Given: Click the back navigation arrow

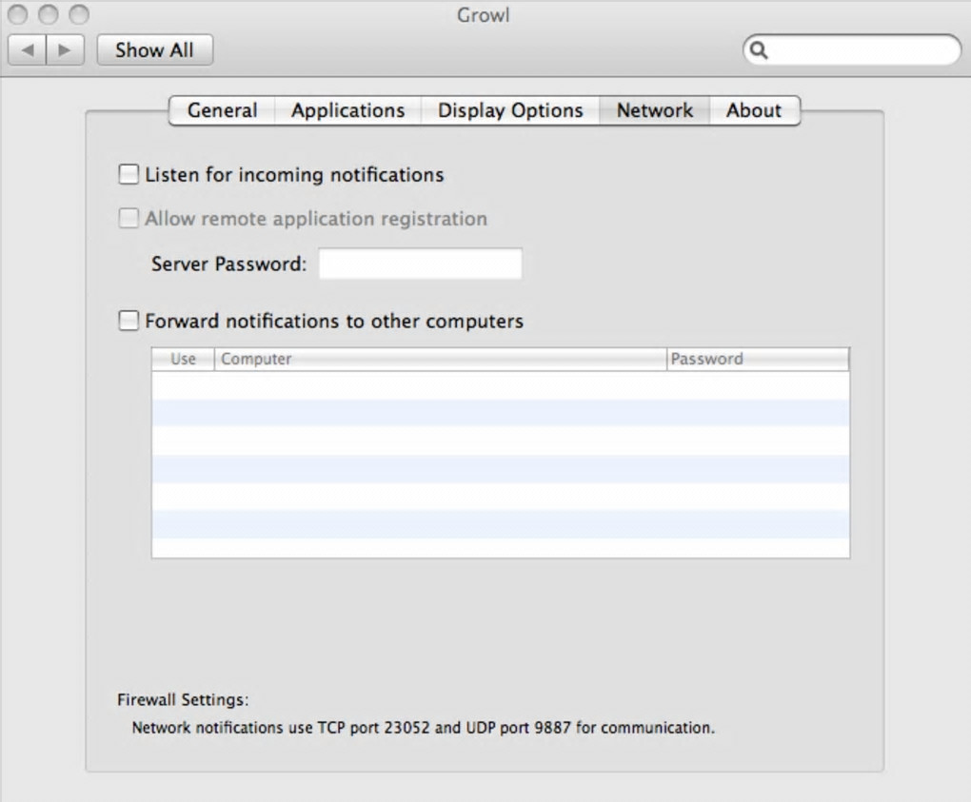Looking at the screenshot, I should (28, 49).
